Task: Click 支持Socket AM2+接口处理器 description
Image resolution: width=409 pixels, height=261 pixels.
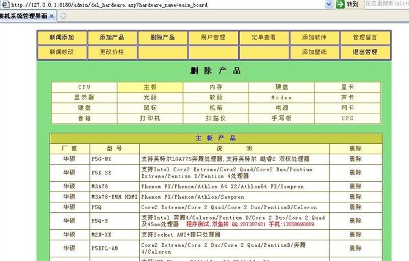Action: [x=181, y=235]
